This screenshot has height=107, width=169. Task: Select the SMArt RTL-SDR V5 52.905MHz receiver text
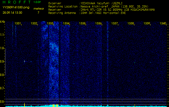click(x=118, y=10)
